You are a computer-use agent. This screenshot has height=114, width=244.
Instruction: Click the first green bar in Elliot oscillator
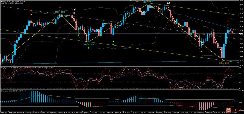[x=88, y=105]
